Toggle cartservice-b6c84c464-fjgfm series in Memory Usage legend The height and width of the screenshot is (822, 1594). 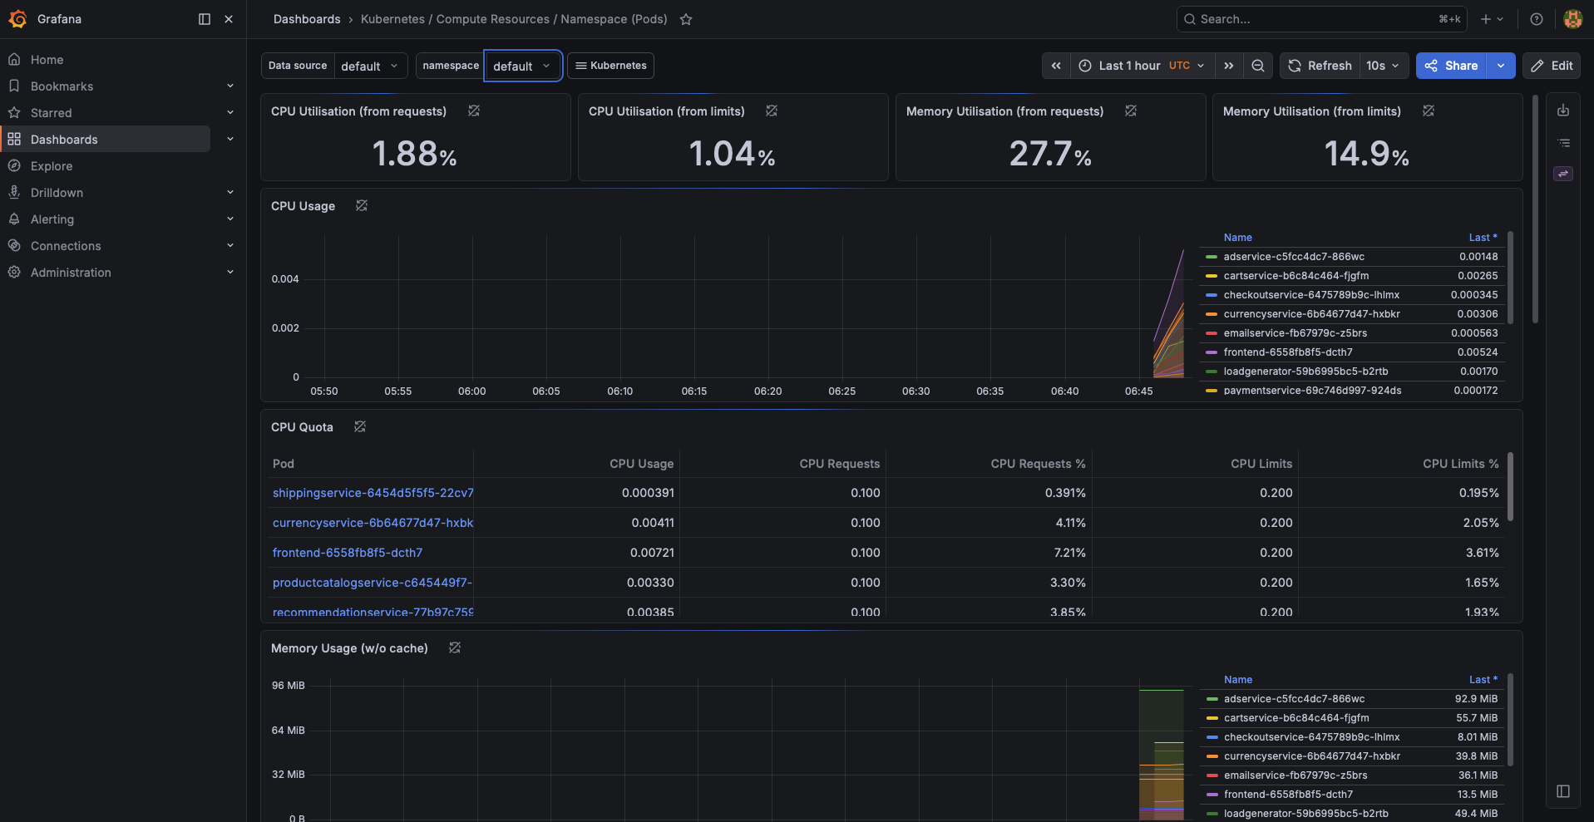[x=1296, y=718]
